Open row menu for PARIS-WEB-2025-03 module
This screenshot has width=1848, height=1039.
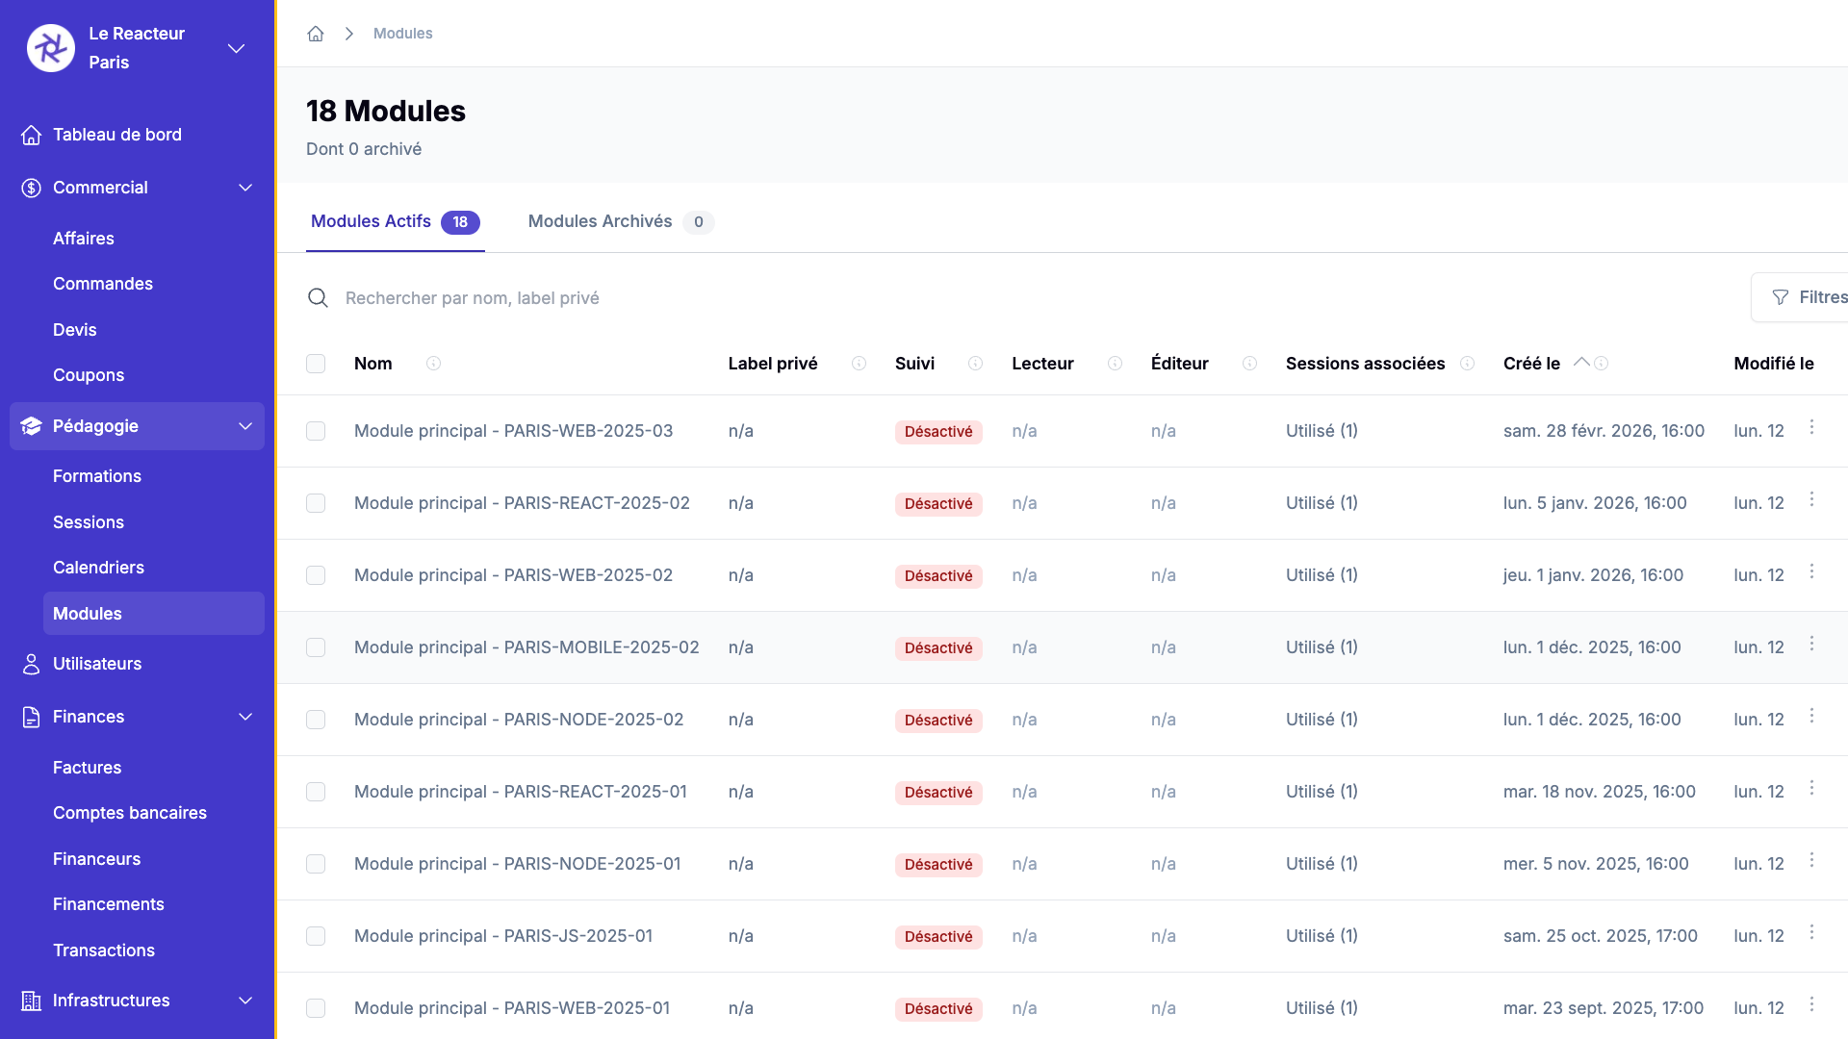coord(1811,427)
